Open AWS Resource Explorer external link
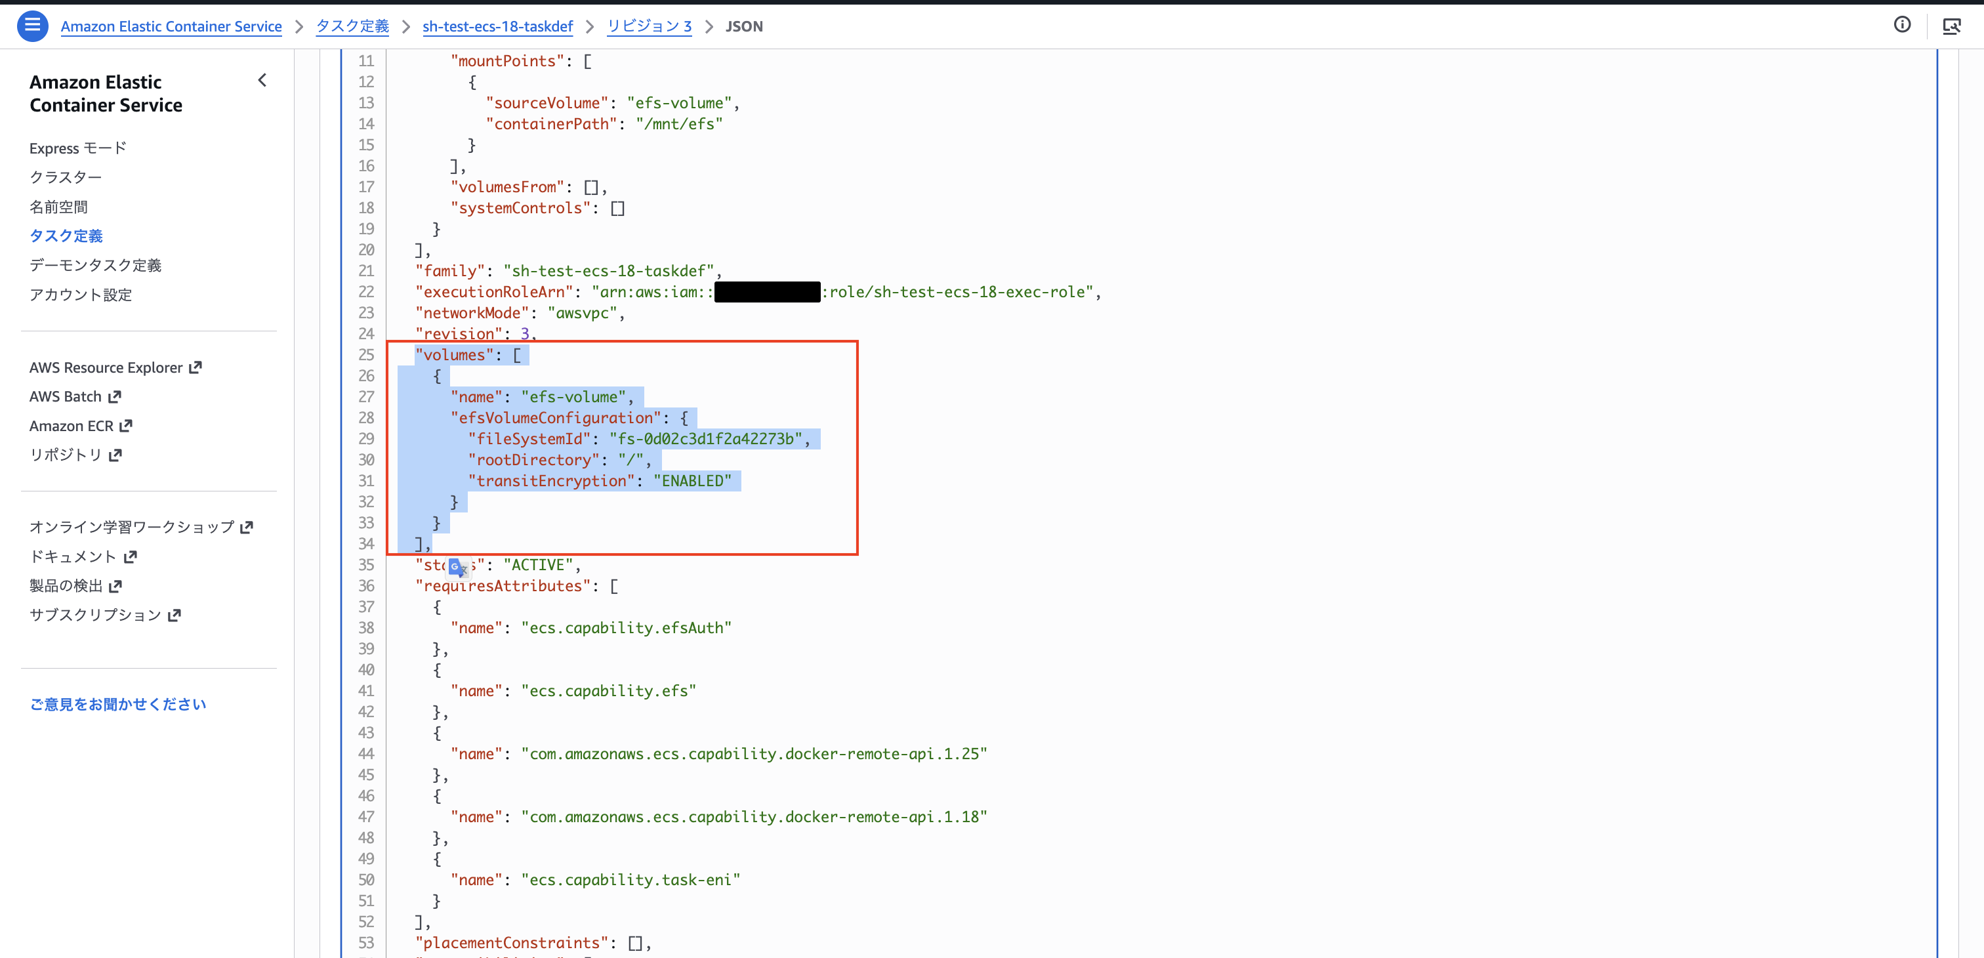This screenshot has height=958, width=1984. point(115,367)
